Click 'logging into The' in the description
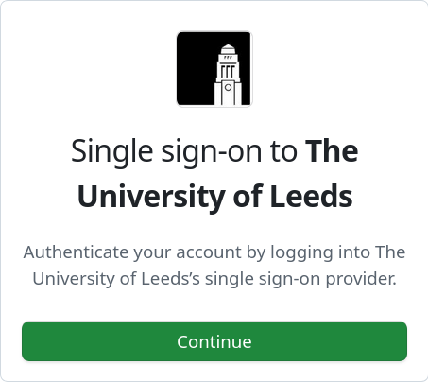428x383 pixels. coord(338,252)
